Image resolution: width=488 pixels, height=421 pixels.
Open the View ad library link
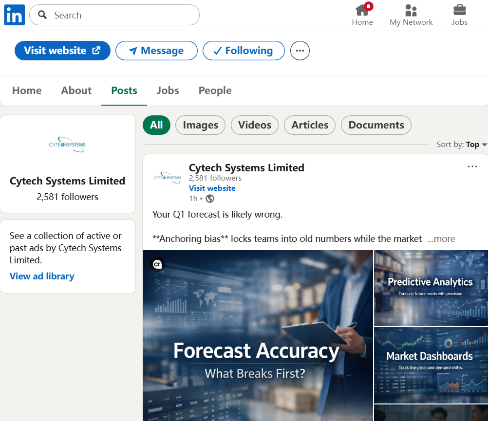click(x=42, y=276)
